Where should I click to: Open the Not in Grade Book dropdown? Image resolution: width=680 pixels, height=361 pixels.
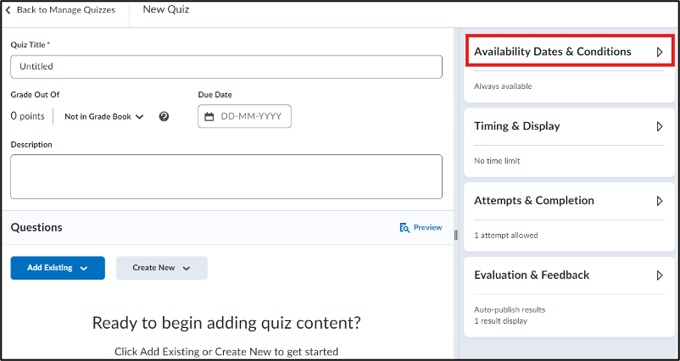pyautogui.click(x=104, y=117)
